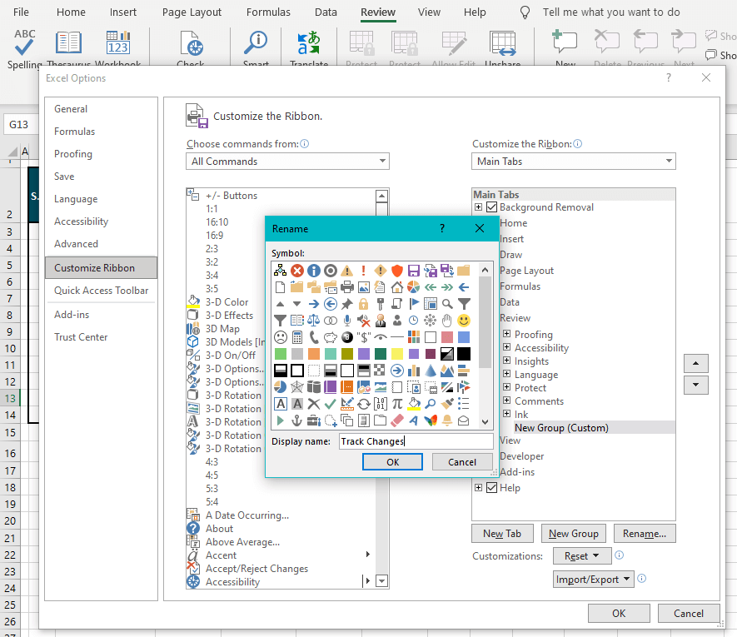Choose the green color square symbol
737x637 pixels.
click(x=280, y=354)
